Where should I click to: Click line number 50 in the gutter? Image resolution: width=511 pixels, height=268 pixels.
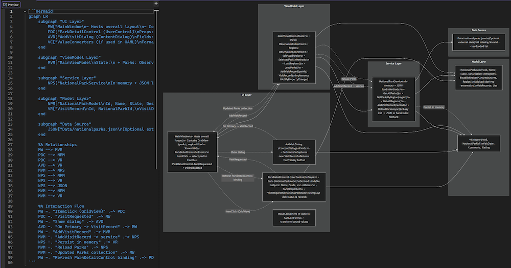coord(10,263)
